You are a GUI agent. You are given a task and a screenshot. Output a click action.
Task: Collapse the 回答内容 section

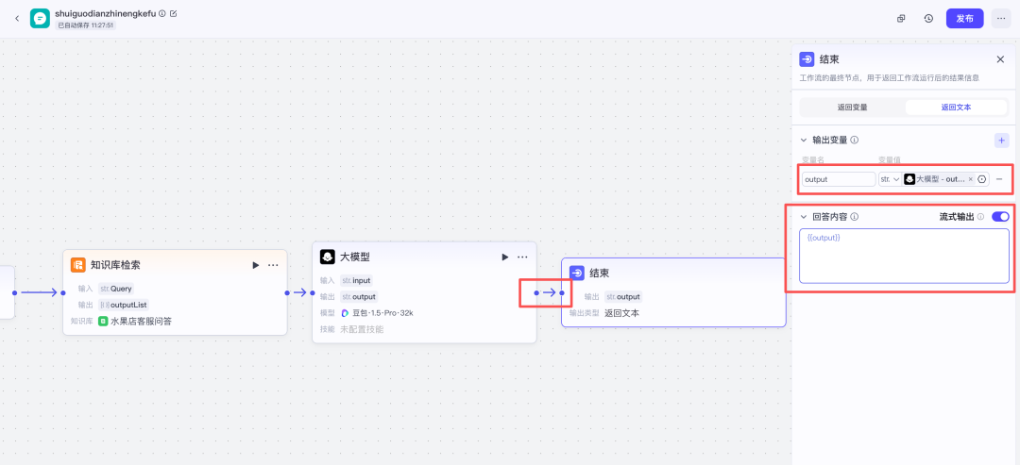click(804, 217)
